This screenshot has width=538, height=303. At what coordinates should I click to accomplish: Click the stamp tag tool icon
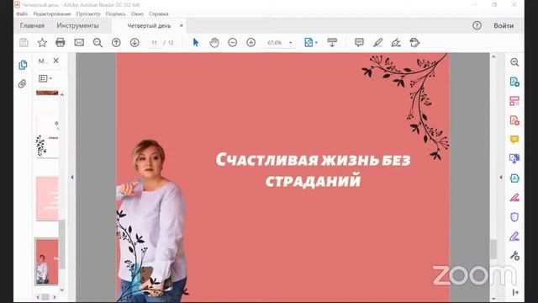(414, 43)
